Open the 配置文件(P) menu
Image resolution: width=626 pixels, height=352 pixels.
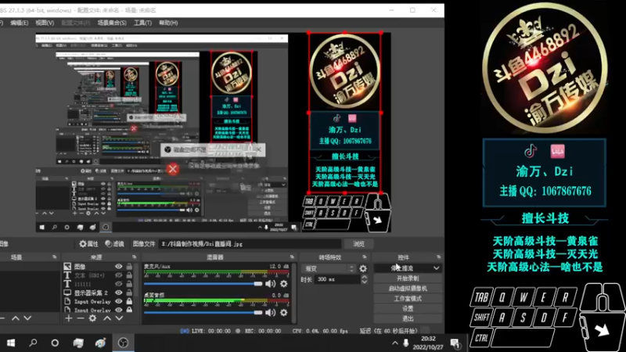(x=76, y=23)
